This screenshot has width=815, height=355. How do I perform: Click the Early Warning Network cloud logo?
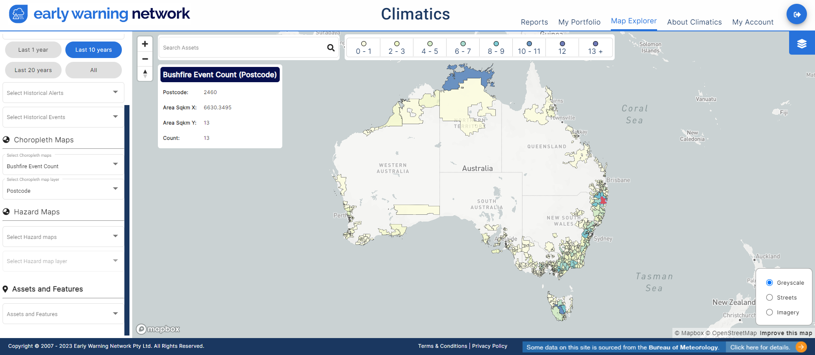pyautogui.click(x=18, y=14)
